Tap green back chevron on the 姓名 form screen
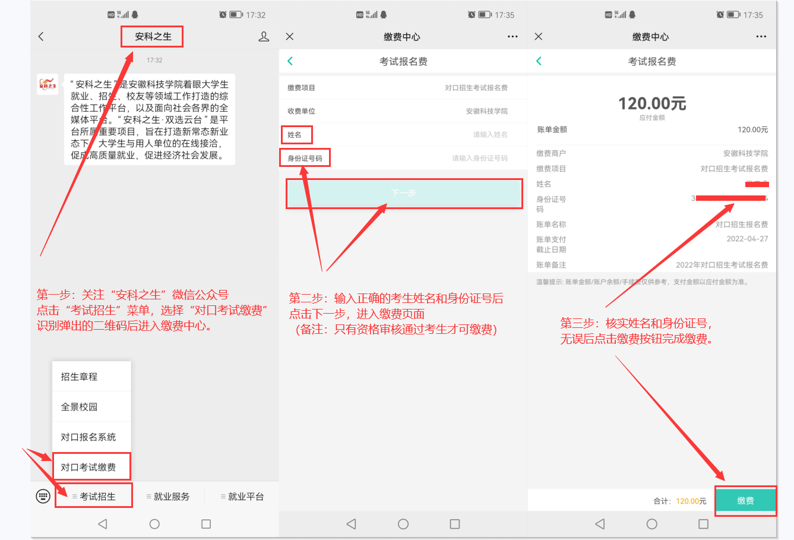The height and width of the screenshot is (540, 794). click(x=290, y=61)
